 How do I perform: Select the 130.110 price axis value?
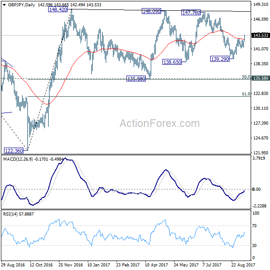(x=261, y=108)
